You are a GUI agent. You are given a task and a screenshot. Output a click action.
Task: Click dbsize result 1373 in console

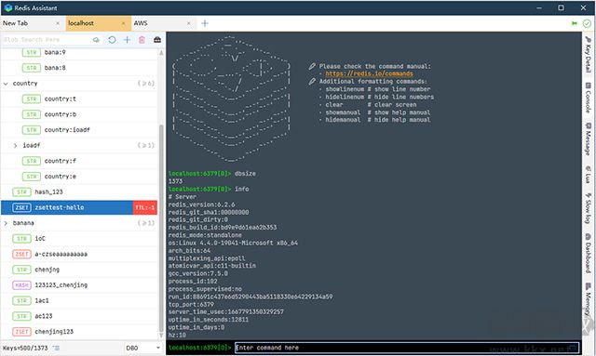point(175,181)
